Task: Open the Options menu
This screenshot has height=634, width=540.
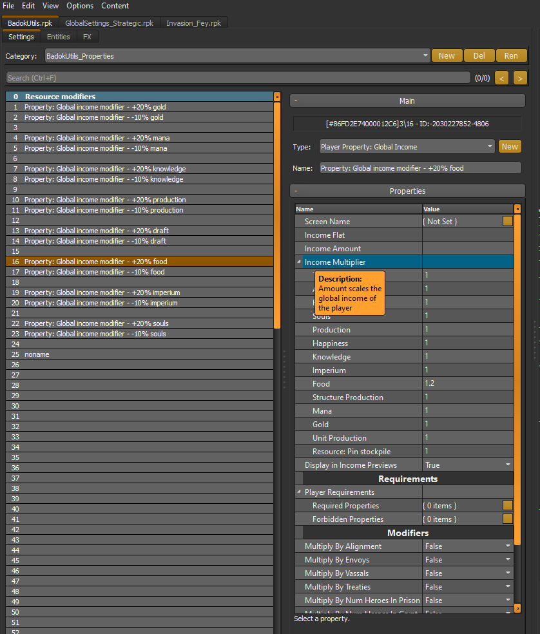Action: [79, 6]
